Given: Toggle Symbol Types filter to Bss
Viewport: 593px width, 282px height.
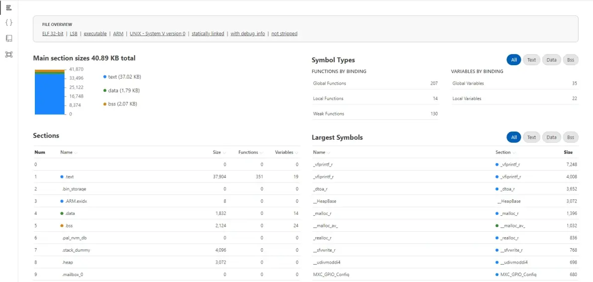Looking at the screenshot, I should pos(570,60).
